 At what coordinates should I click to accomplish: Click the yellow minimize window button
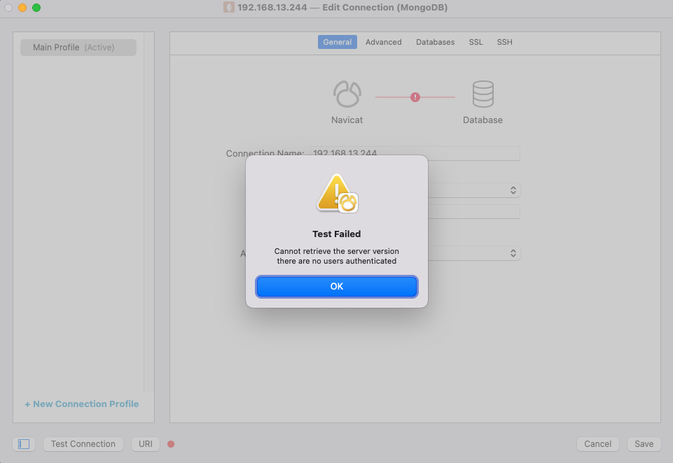[x=22, y=8]
